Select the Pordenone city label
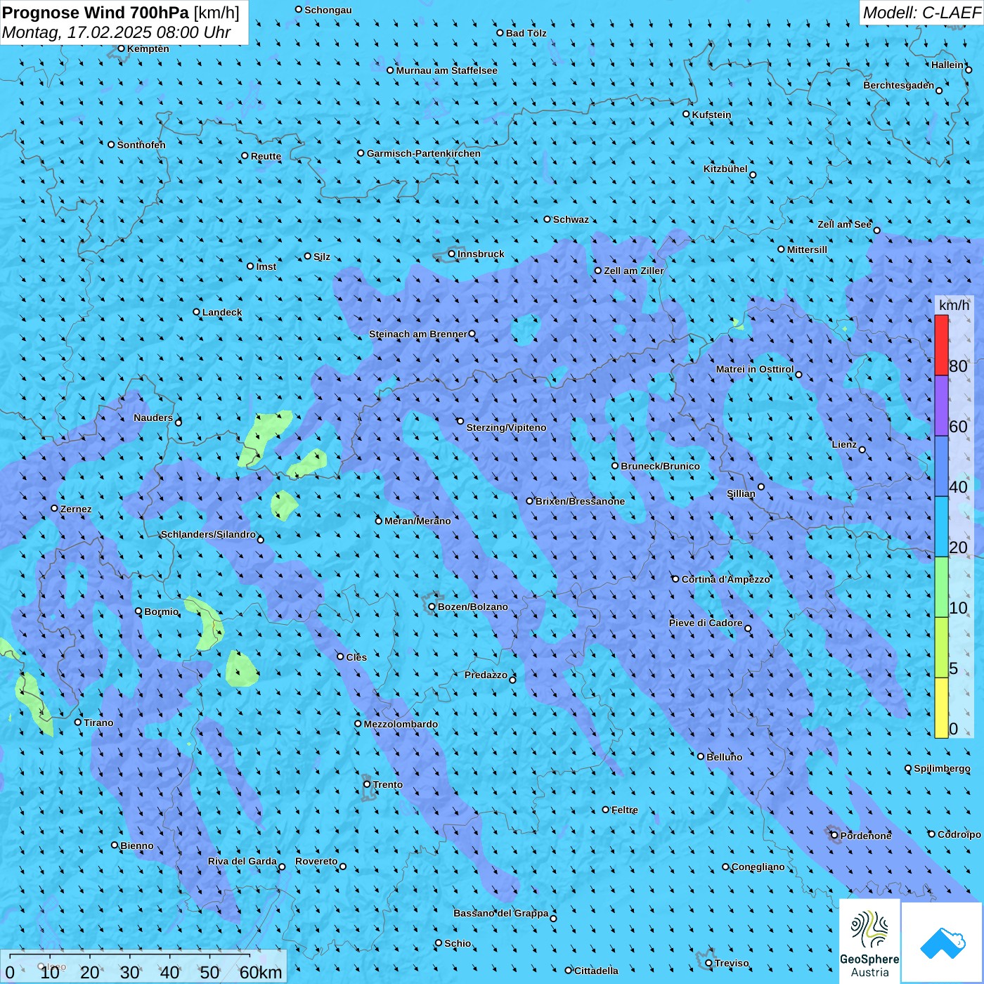This screenshot has width=984, height=984. pyautogui.click(x=866, y=836)
